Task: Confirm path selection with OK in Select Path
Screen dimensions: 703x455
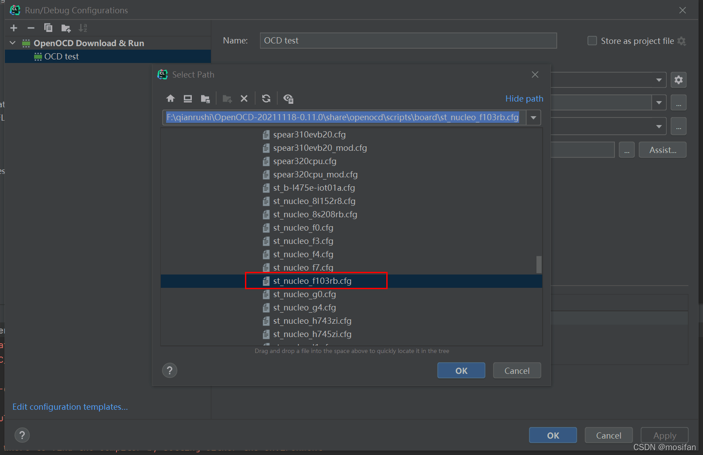Action: coord(461,370)
